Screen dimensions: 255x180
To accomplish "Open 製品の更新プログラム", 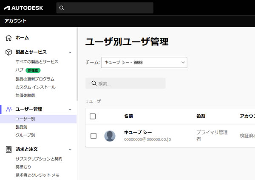I will (35, 79).
